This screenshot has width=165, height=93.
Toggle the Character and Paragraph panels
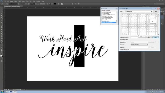[x=62, y=4]
